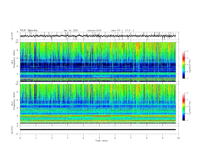
Task: Click the "Time (min)" axis title
Action: coord(102,141)
